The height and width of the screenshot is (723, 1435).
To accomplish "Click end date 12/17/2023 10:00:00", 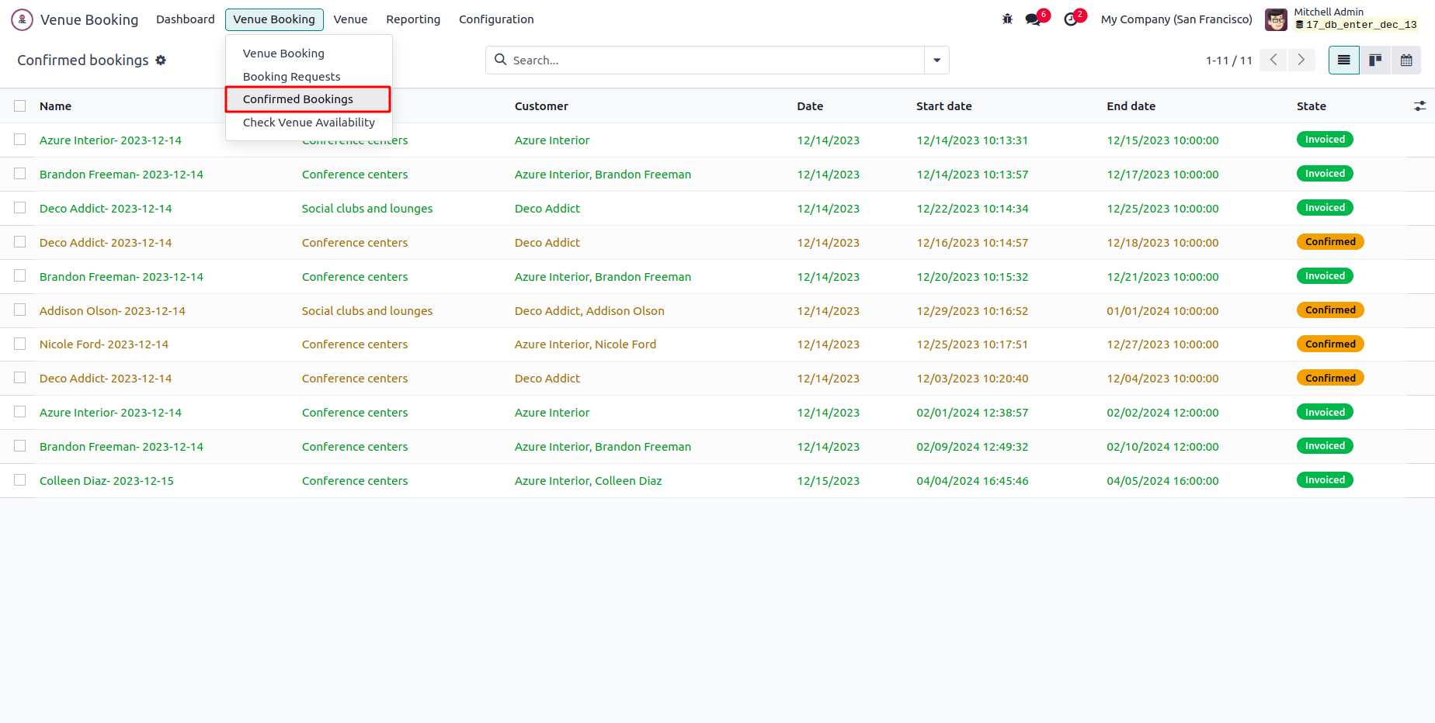I will pos(1162,175).
